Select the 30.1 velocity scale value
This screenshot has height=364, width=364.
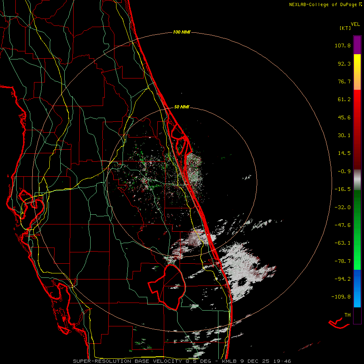[344, 135]
